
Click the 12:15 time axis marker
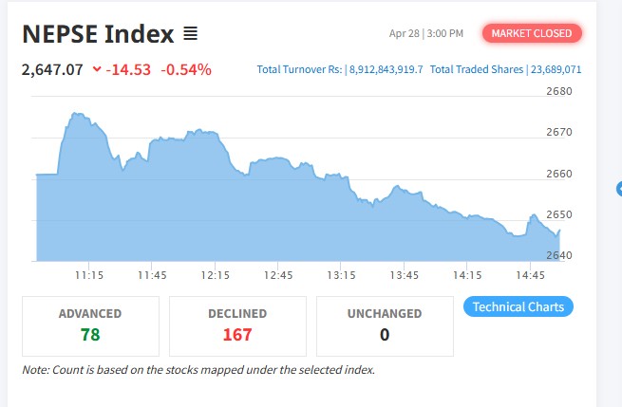click(215, 275)
